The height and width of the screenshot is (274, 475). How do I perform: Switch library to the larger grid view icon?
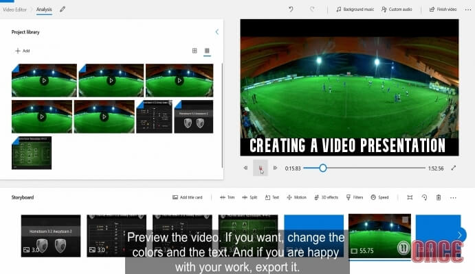(x=195, y=51)
